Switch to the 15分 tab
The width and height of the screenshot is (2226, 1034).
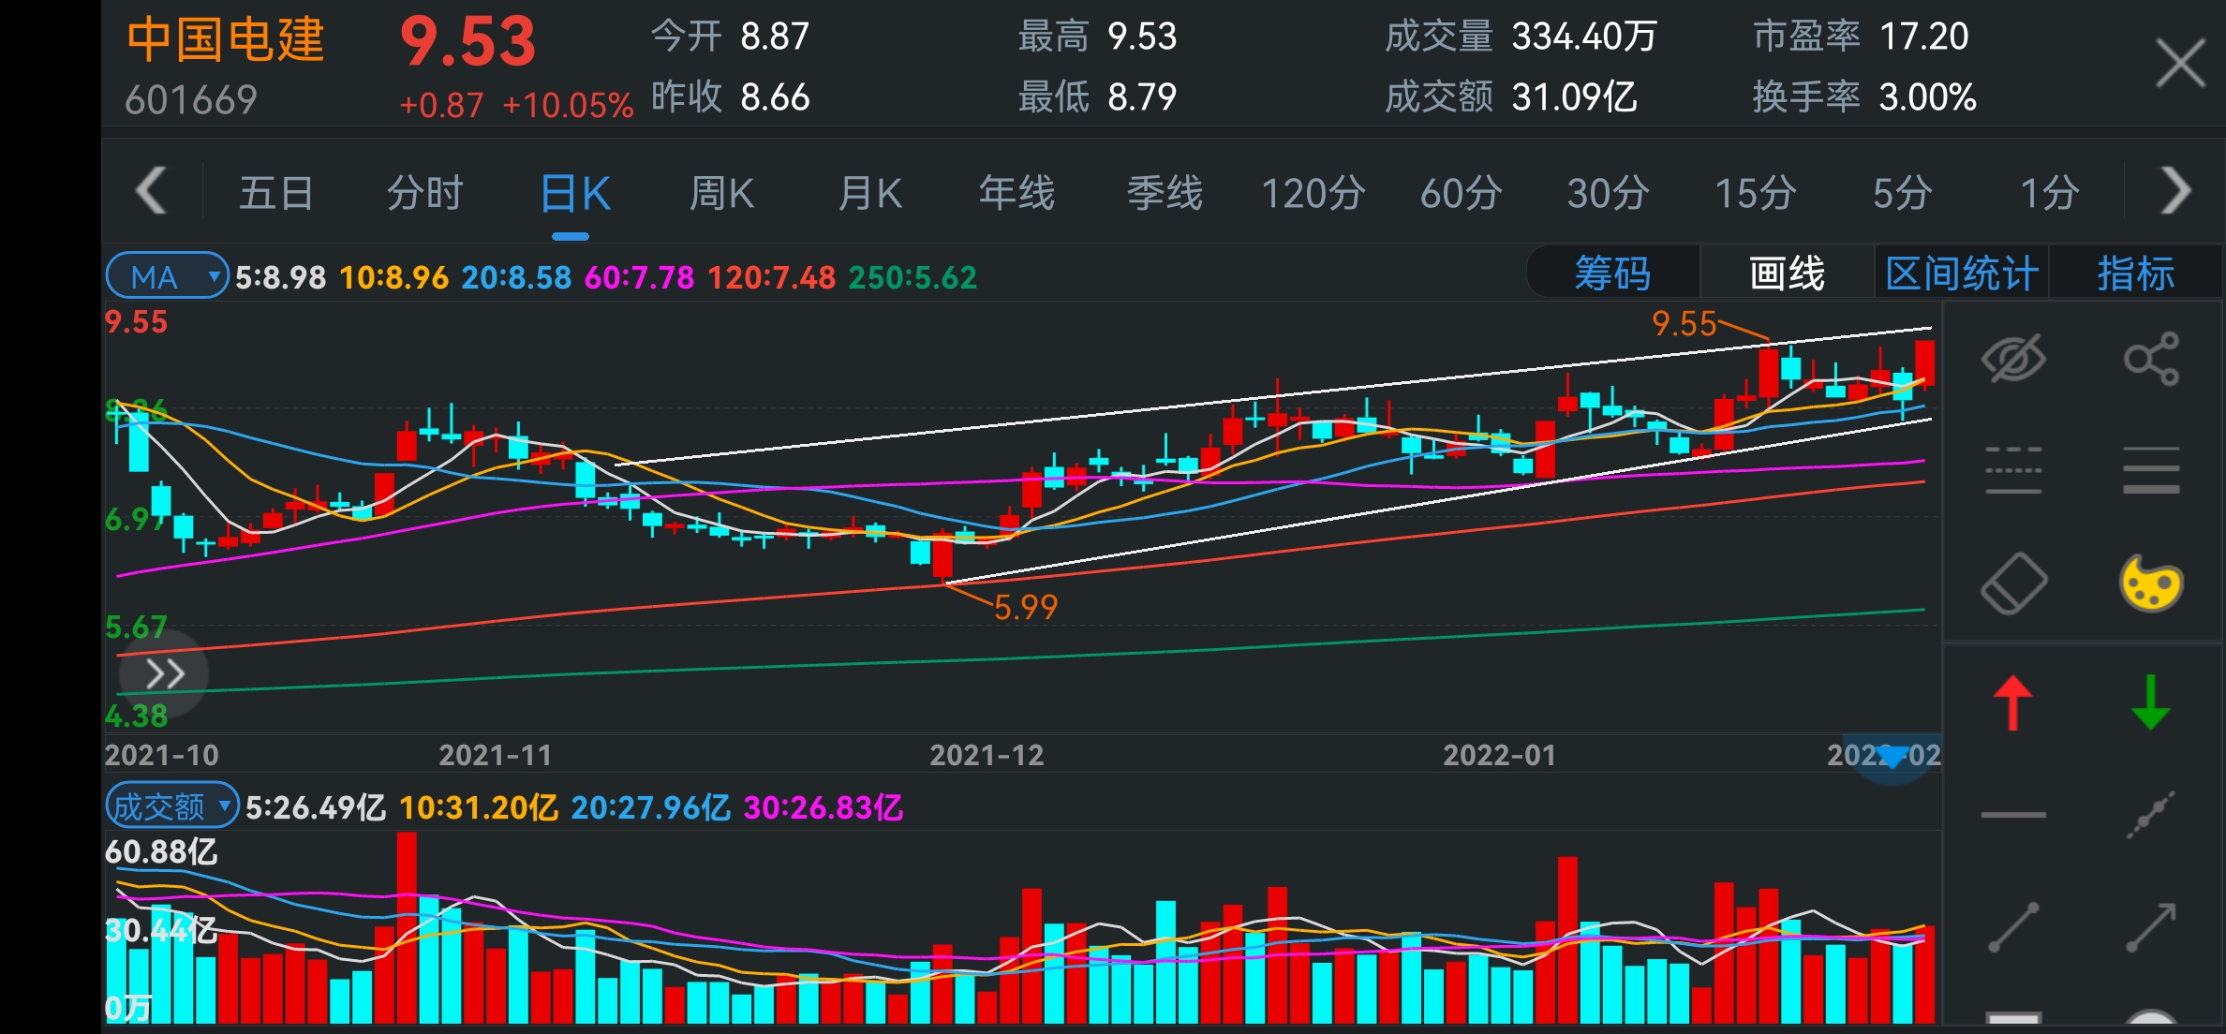click(1755, 193)
